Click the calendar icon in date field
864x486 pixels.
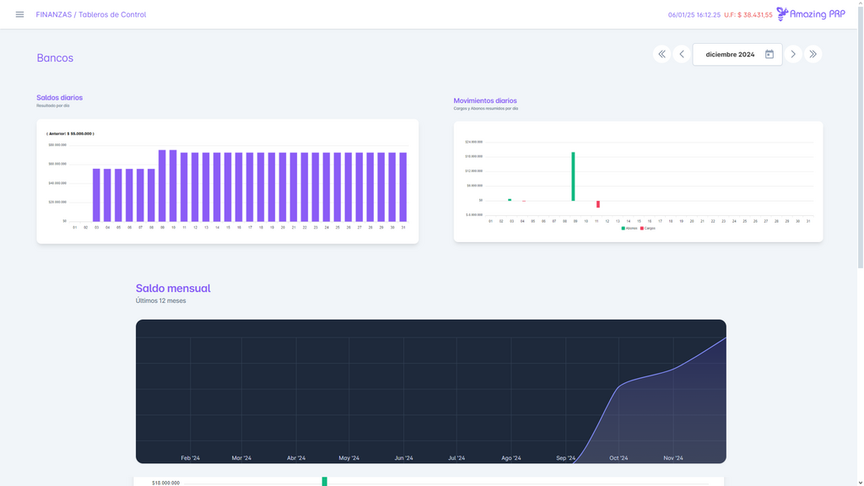(x=769, y=54)
